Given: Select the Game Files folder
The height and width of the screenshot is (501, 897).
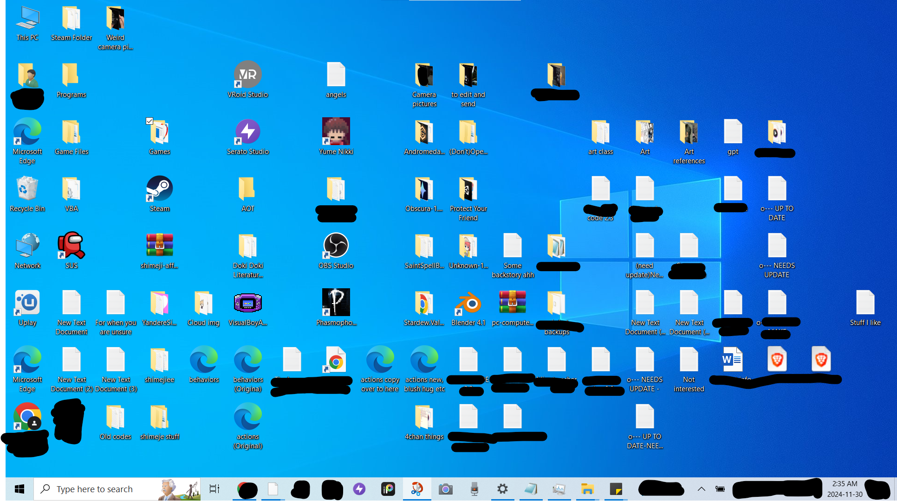Looking at the screenshot, I should pyautogui.click(x=71, y=137).
